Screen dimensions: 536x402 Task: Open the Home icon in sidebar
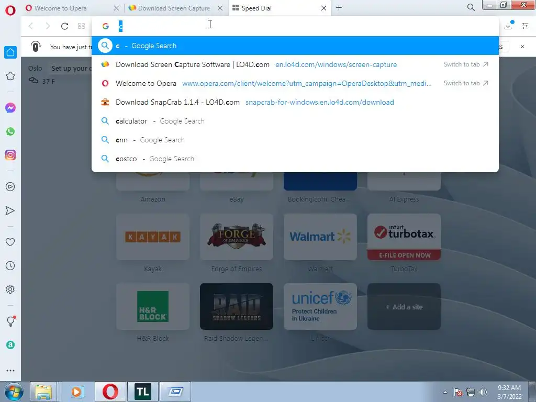pyautogui.click(x=10, y=52)
